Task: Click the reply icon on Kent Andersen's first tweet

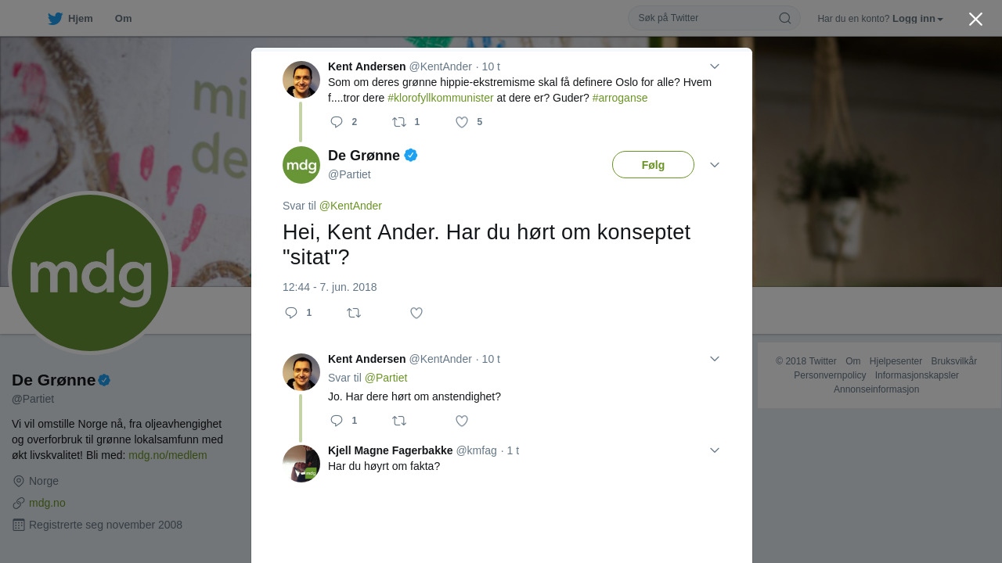Action: click(x=337, y=122)
